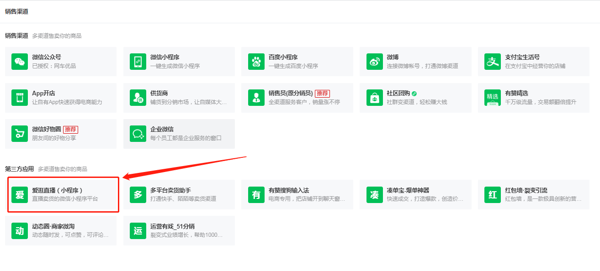Click description 全渠道服务客户，销量涨不停
Image resolution: width=600 pixels, height=271 pixels.
(304, 102)
